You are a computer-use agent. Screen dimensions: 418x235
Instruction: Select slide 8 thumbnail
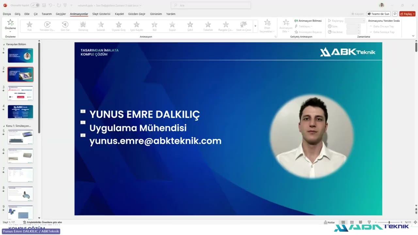(20, 194)
